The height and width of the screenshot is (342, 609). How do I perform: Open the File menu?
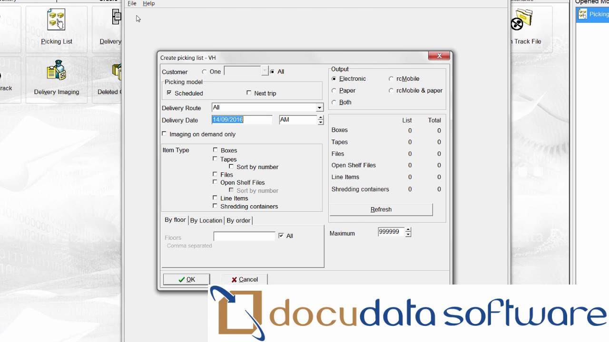pyautogui.click(x=132, y=3)
